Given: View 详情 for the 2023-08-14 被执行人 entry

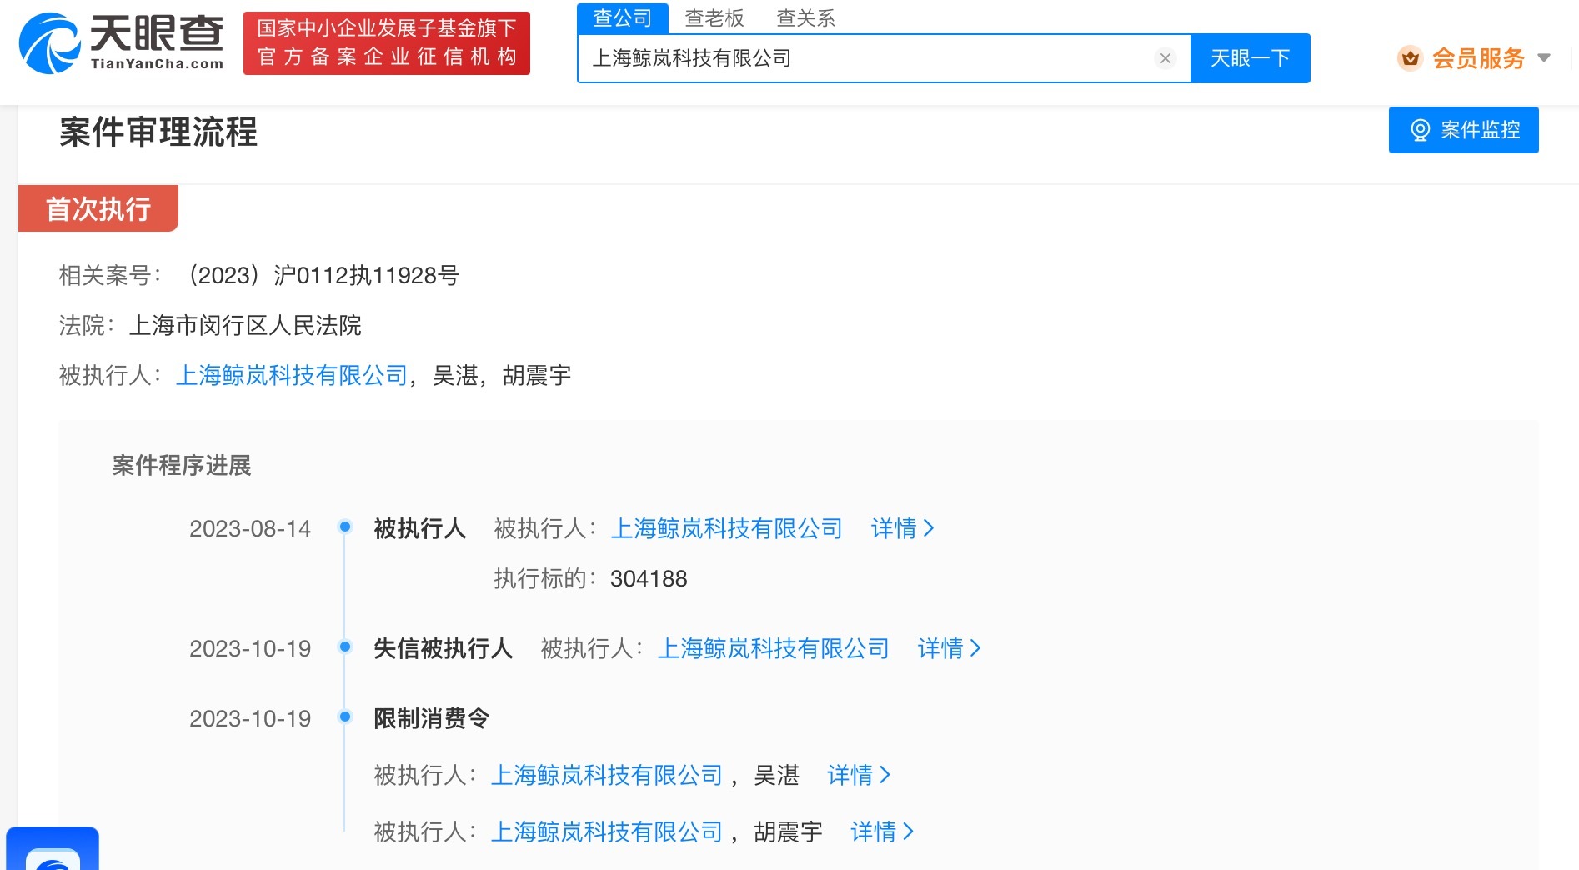Looking at the screenshot, I should click(x=903, y=528).
